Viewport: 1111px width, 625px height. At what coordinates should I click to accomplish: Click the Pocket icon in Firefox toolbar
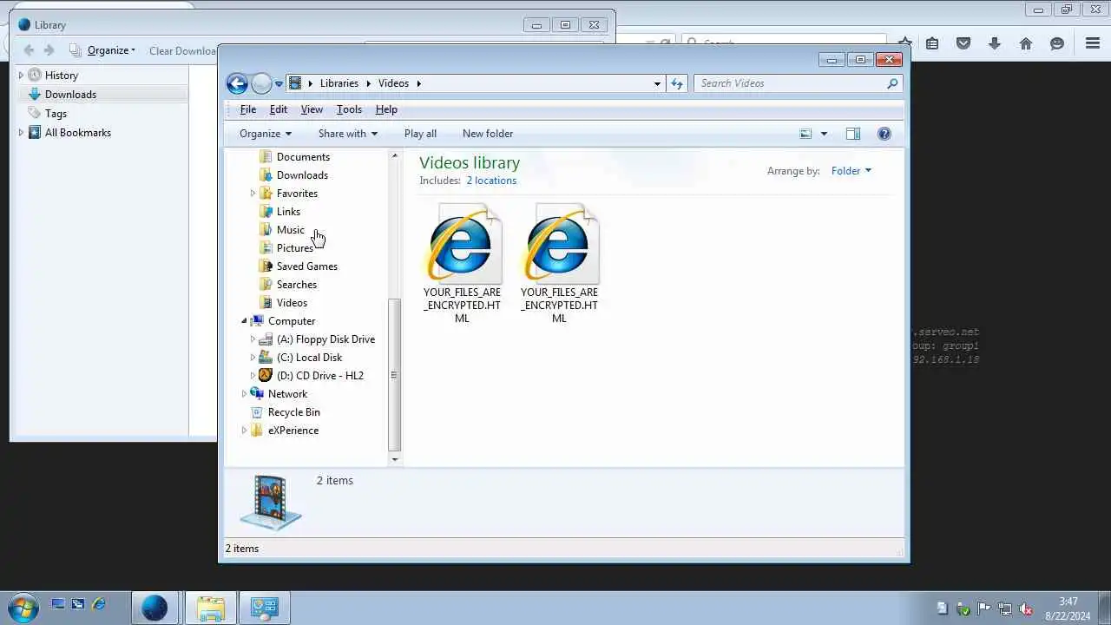(963, 43)
